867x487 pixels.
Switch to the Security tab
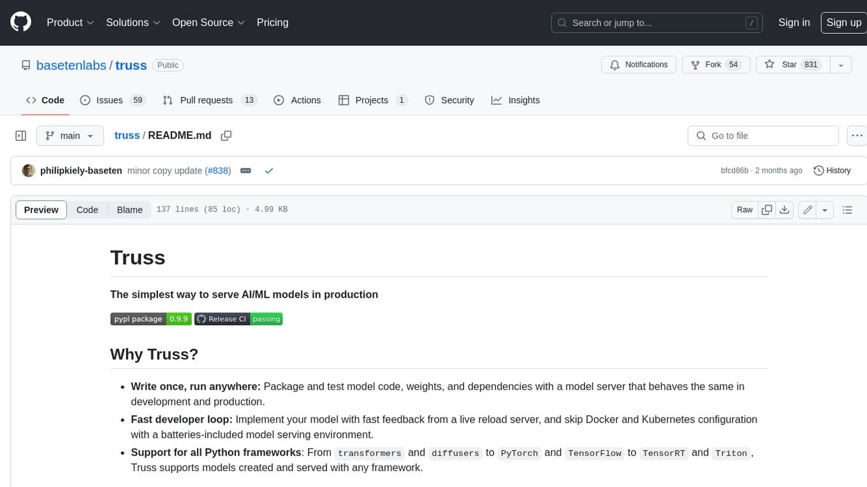pyautogui.click(x=449, y=100)
